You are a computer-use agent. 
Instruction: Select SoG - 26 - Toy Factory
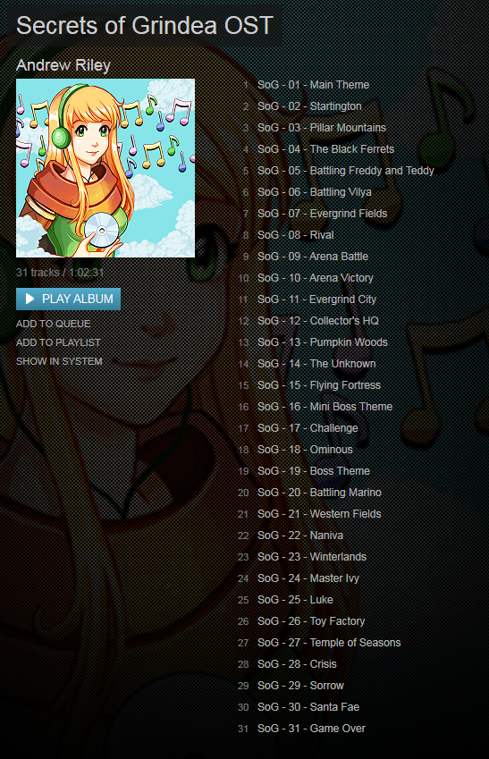tap(311, 621)
